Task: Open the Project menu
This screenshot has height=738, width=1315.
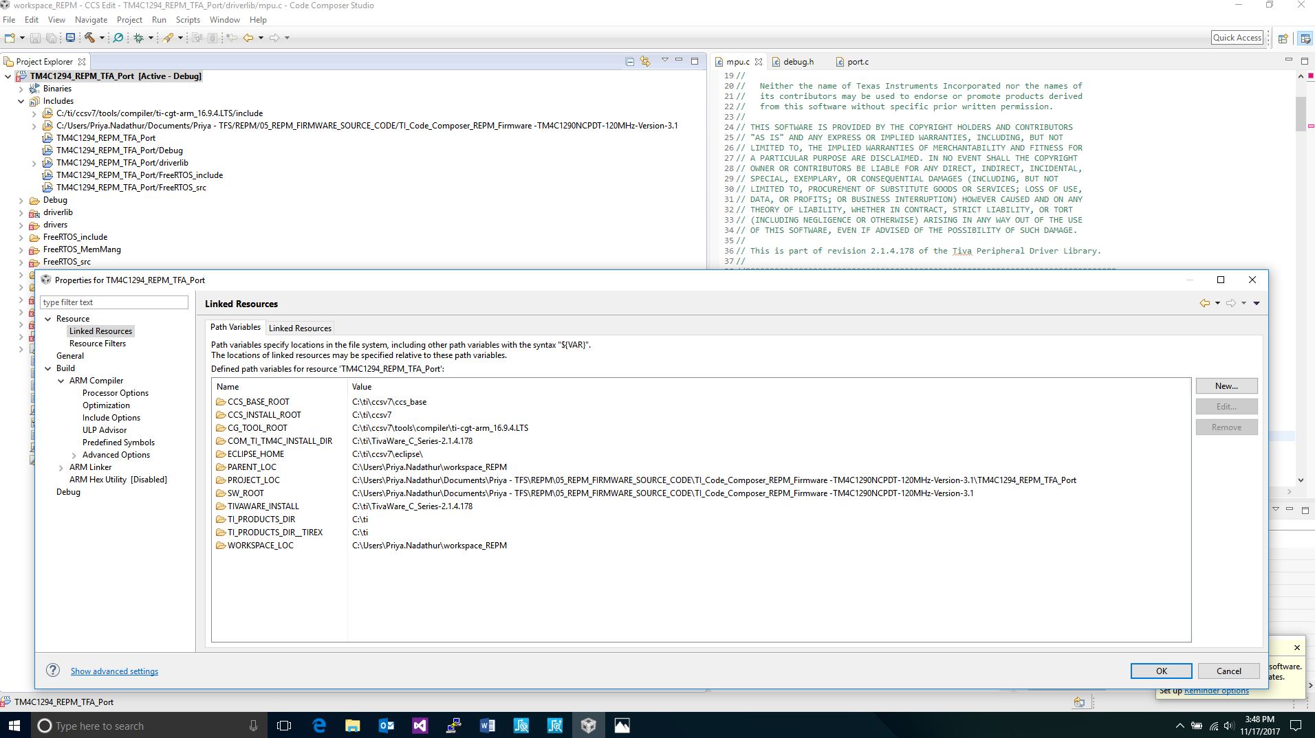Action: (129, 20)
